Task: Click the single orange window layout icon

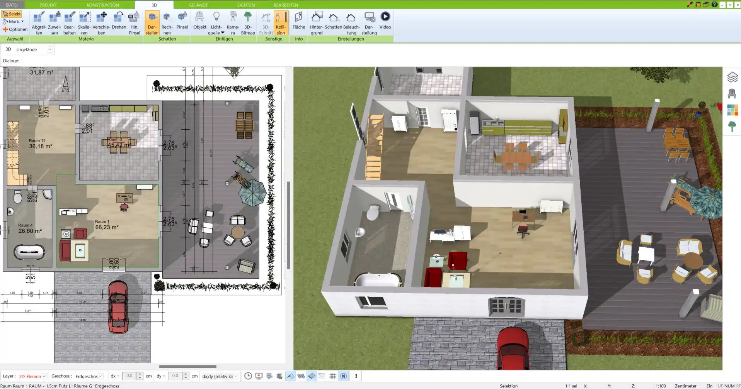Action: [x=698, y=5]
